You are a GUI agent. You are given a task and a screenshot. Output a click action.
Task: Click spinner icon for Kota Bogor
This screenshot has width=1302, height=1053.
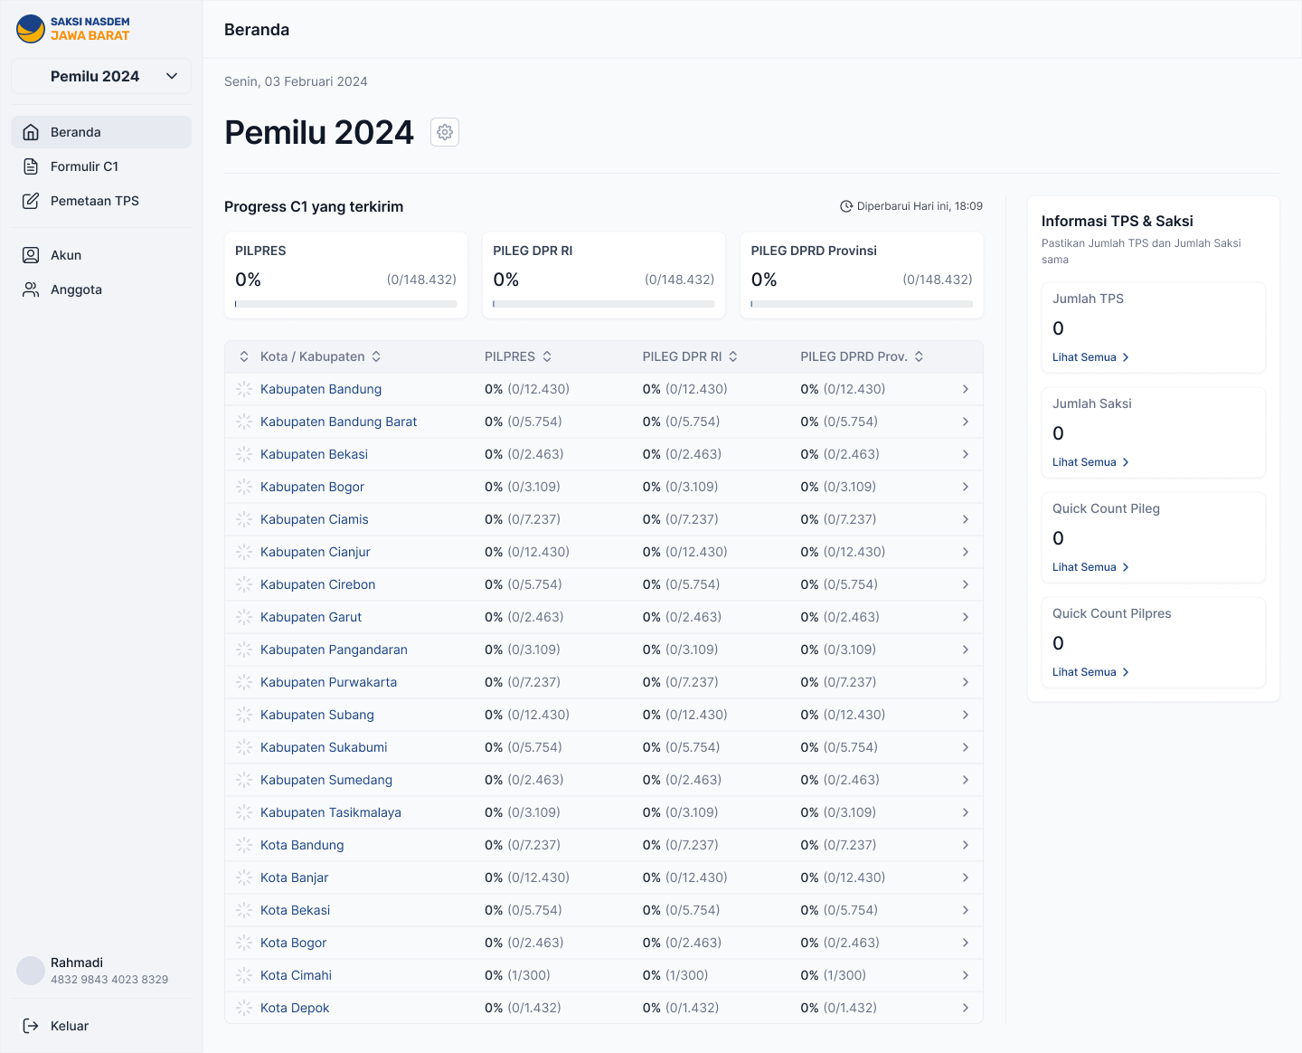click(244, 943)
